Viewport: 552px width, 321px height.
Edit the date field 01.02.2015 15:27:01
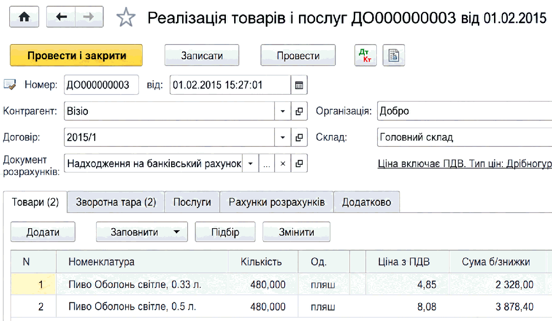click(x=230, y=85)
